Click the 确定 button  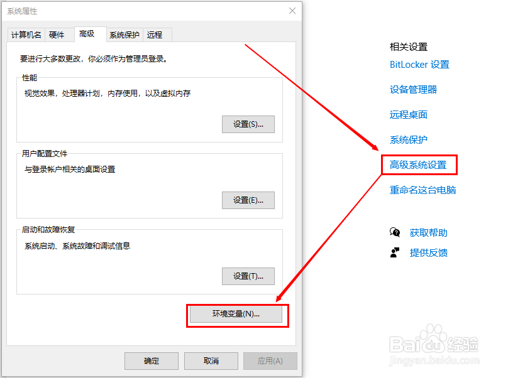click(x=151, y=360)
